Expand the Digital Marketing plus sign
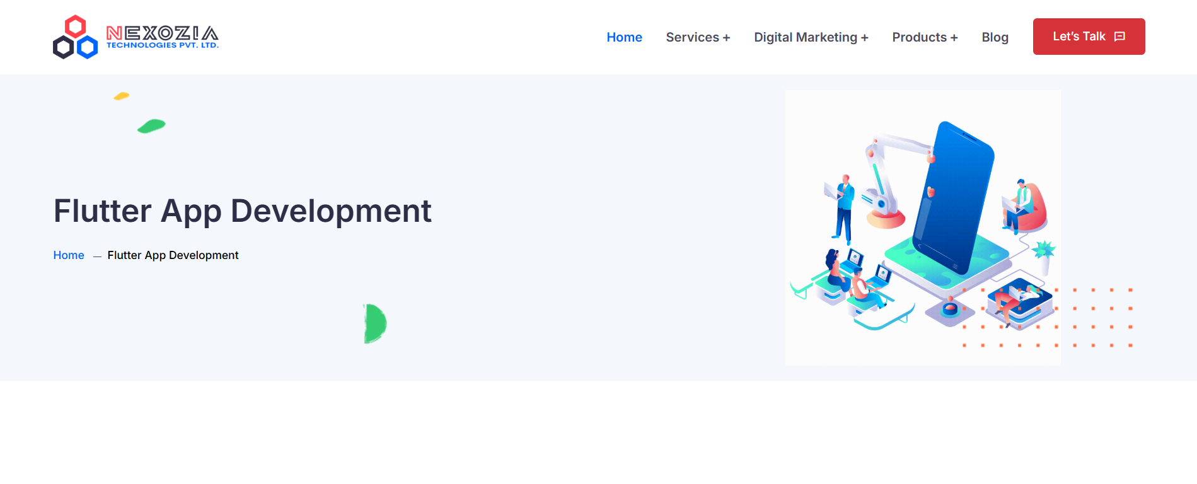 tap(864, 38)
